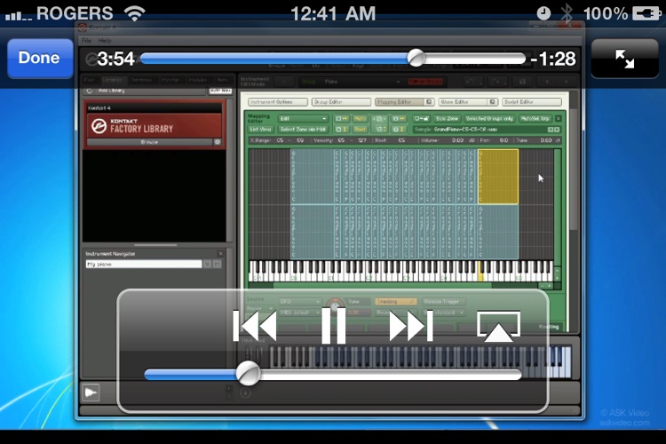Click the video scrubber thumb at 3:54
Screen dimensions: 666x444
(x=416, y=58)
